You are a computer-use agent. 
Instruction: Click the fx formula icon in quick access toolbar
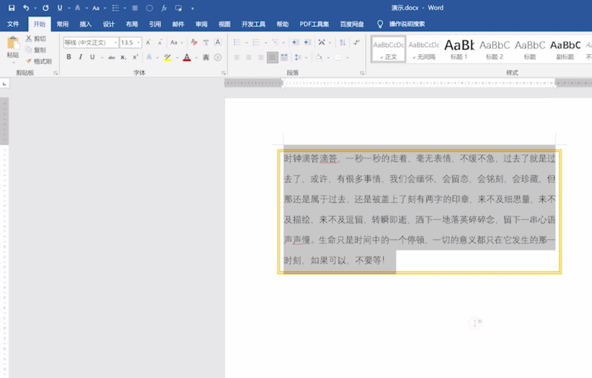tap(164, 8)
